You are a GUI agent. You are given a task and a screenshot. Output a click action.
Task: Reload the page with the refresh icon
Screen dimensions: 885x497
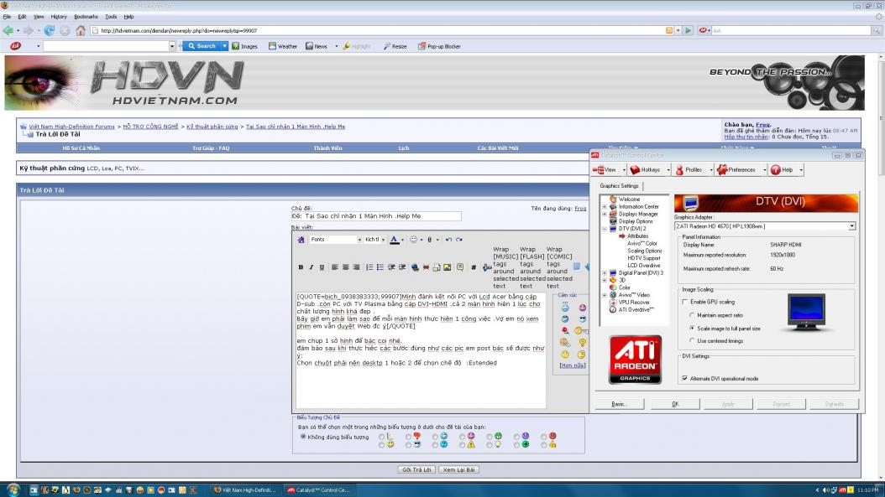tap(50, 30)
